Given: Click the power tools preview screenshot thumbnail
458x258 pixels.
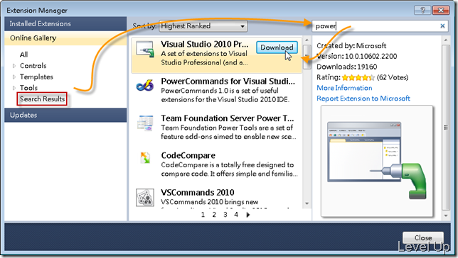Looking at the screenshot, I should 377,162.
